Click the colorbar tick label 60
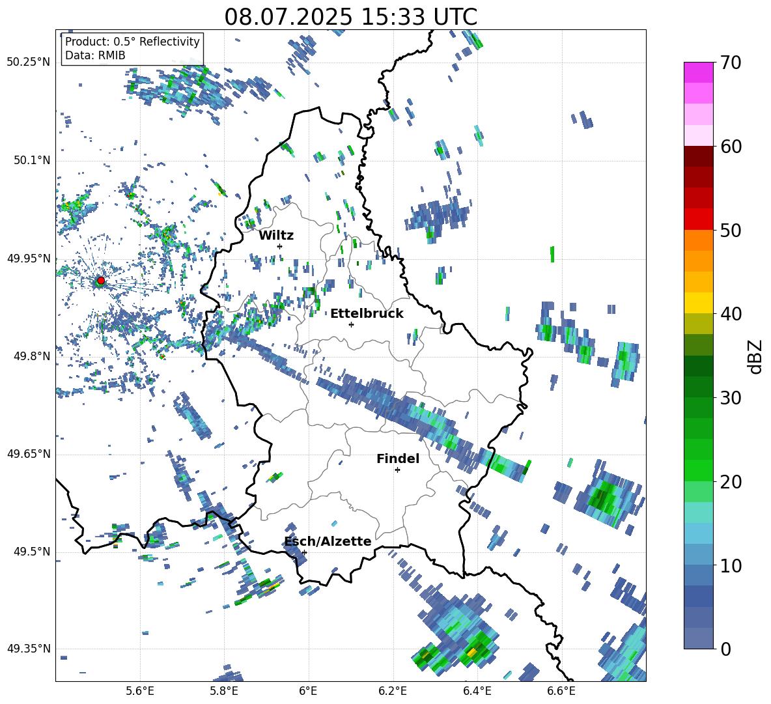Image resolution: width=771 pixels, height=704 pixels. tap(731, 147)
